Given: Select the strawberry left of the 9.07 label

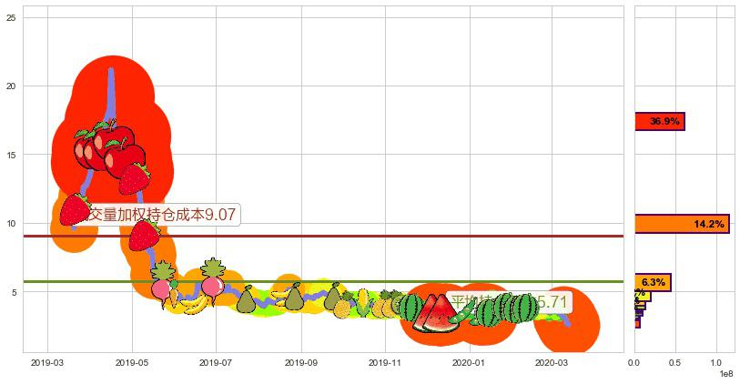Looking at the screenshot, I should pyautogui.click(x=75, y=210).
